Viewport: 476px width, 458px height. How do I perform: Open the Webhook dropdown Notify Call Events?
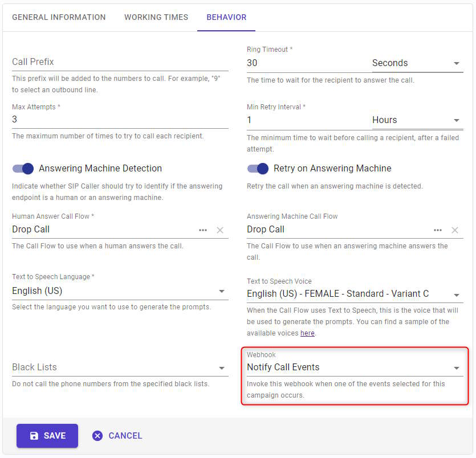point(355,367)
